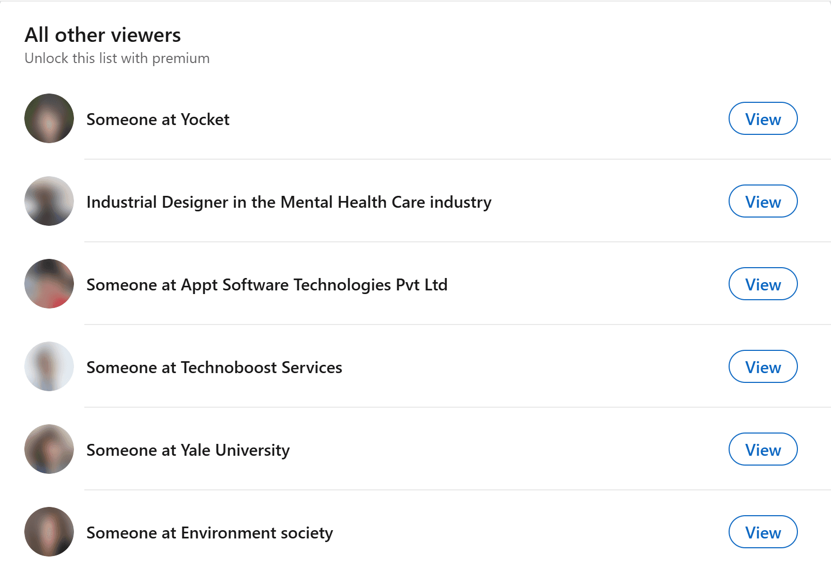
Task: Select the Industrial Designer viewer entry
Action: click(289, 202)
